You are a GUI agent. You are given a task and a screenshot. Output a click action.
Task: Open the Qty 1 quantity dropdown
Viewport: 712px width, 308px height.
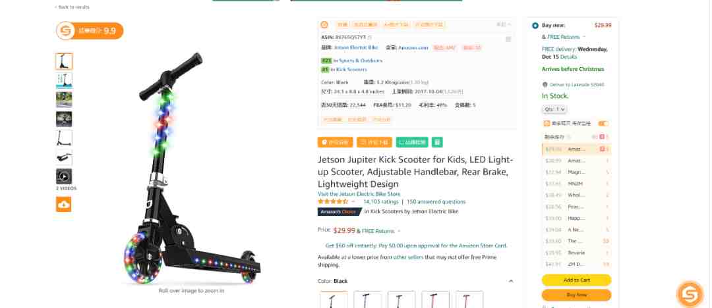(x=554, y=109)
